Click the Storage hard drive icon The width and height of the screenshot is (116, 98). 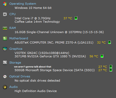tap(5, 63)
